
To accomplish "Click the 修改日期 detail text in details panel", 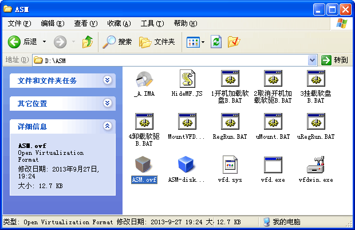I will (58, 173).
